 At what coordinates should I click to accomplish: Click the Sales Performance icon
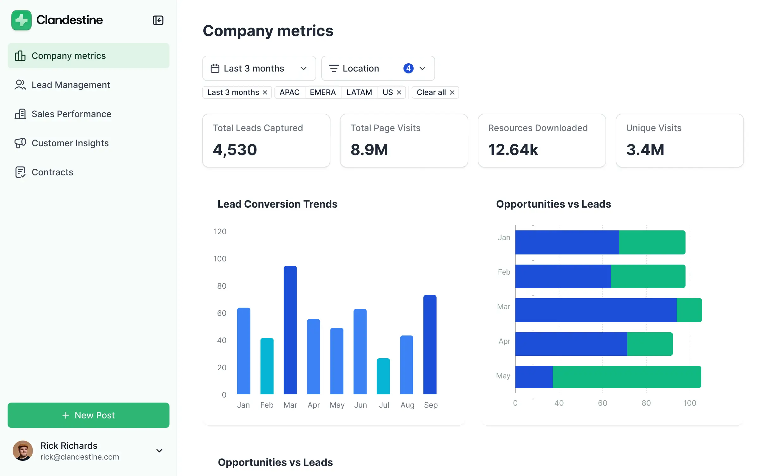[x=20, y=114]
